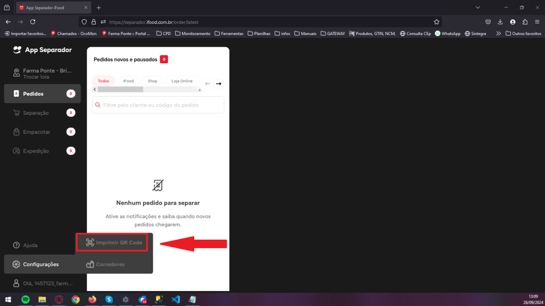Open the Monitoramento bookmarks folder
The width and height of the screenshot is (545, 306).
click(193, 33)
